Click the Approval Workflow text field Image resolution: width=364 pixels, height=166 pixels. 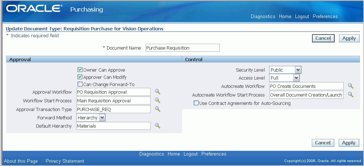coord(114,92)
